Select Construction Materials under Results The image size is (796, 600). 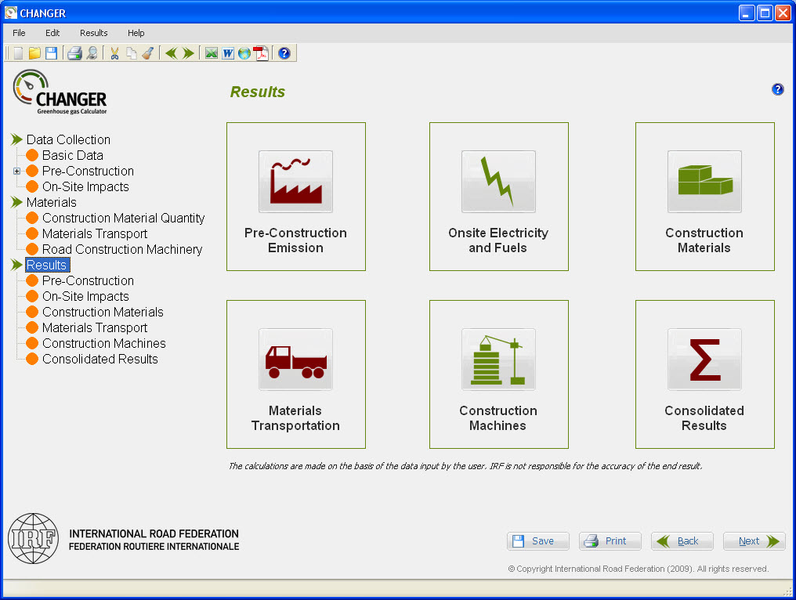pyautogui.click(x=103, y=313)
